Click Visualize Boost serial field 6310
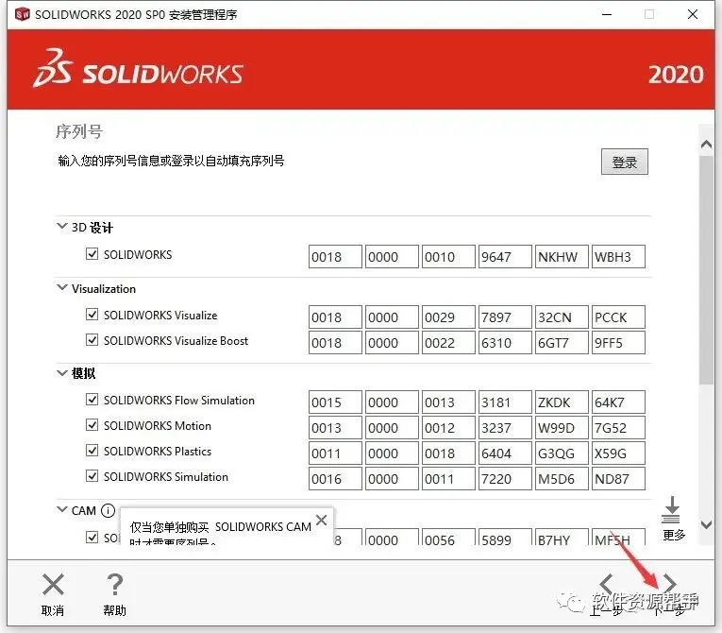Image resolution: width=722 pixels, height=633 pixels. point(505,343)
